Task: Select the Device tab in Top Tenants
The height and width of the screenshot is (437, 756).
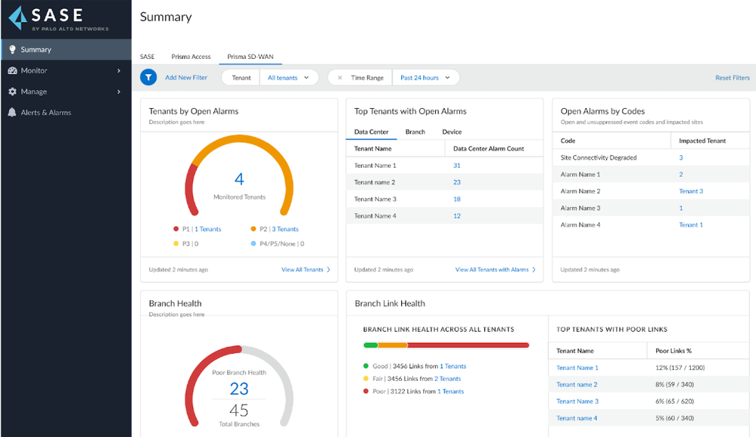Action: point(452,132)
